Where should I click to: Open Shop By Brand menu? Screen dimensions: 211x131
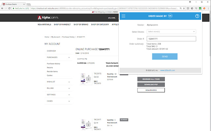[81, 25]
